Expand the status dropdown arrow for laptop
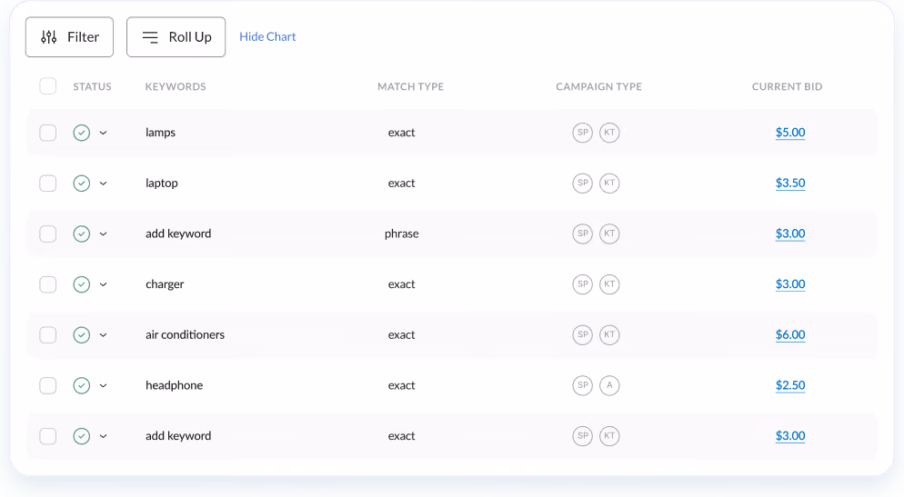The width and height of the screenshot is (904, 497). (x=103, y=184)
